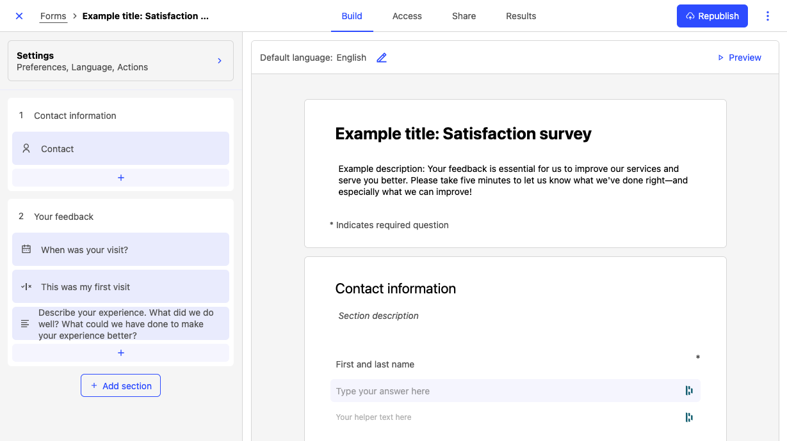Open the Results tab
787x441 pixels.
click(x=521, y=16)
